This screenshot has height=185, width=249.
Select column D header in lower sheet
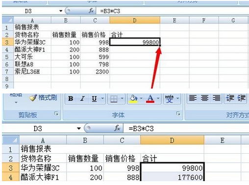click(172, 140)
